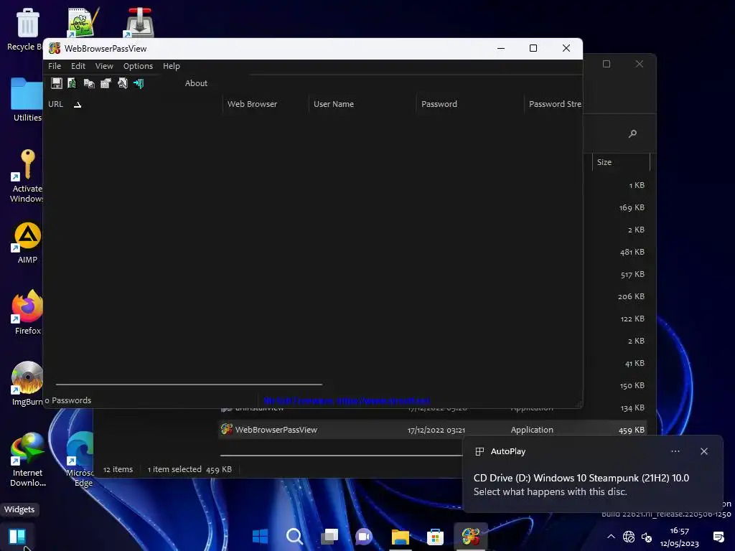The height and width of the screenshot is (551, 735).
Task: Click the muted volume tray icon
Action: pyautogui.click(x=647, y=537)
